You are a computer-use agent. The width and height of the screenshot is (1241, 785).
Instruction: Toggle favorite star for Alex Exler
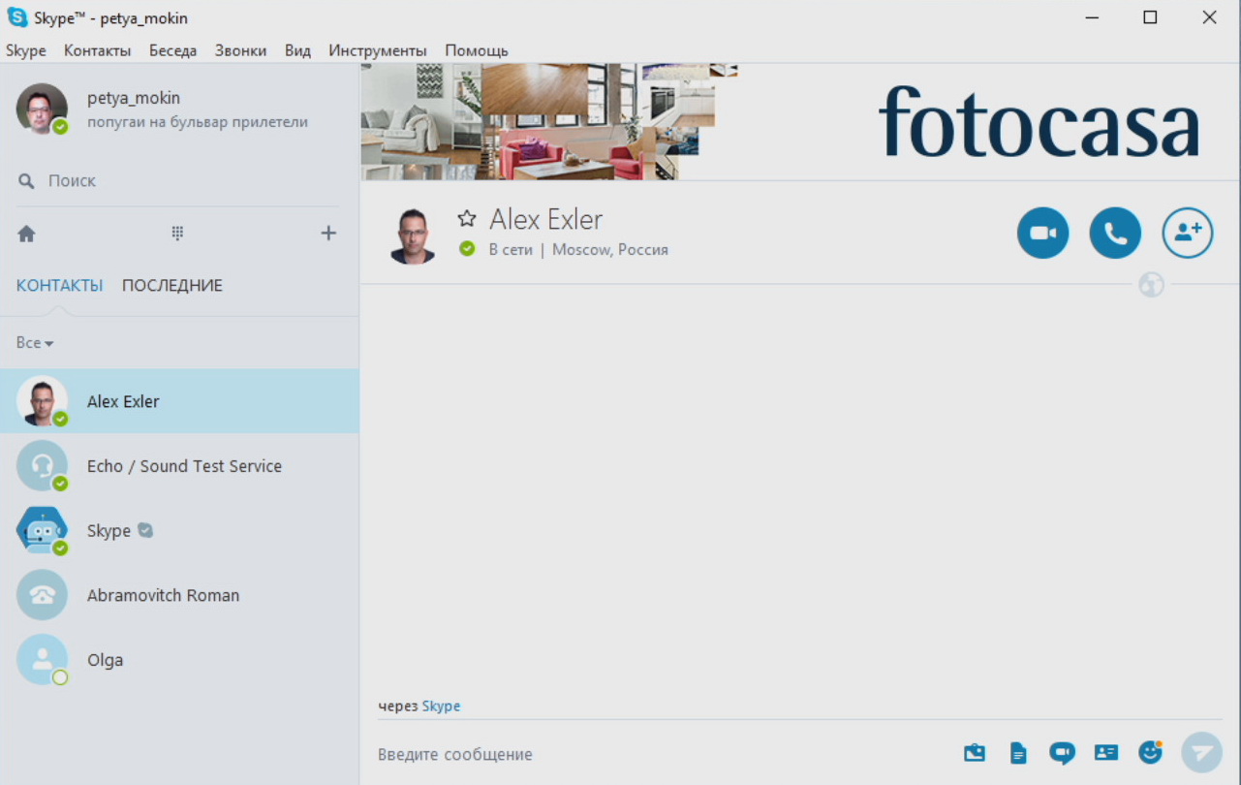467,219
